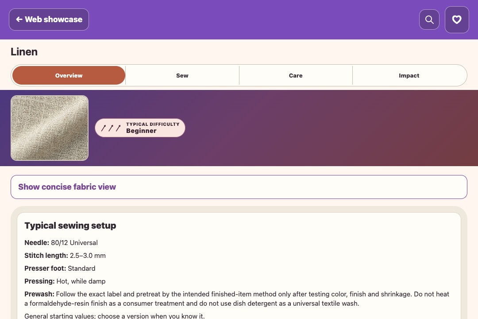Open the search magnifier icon
Viewport: 478px width, 319px height.
click(429, 19)
